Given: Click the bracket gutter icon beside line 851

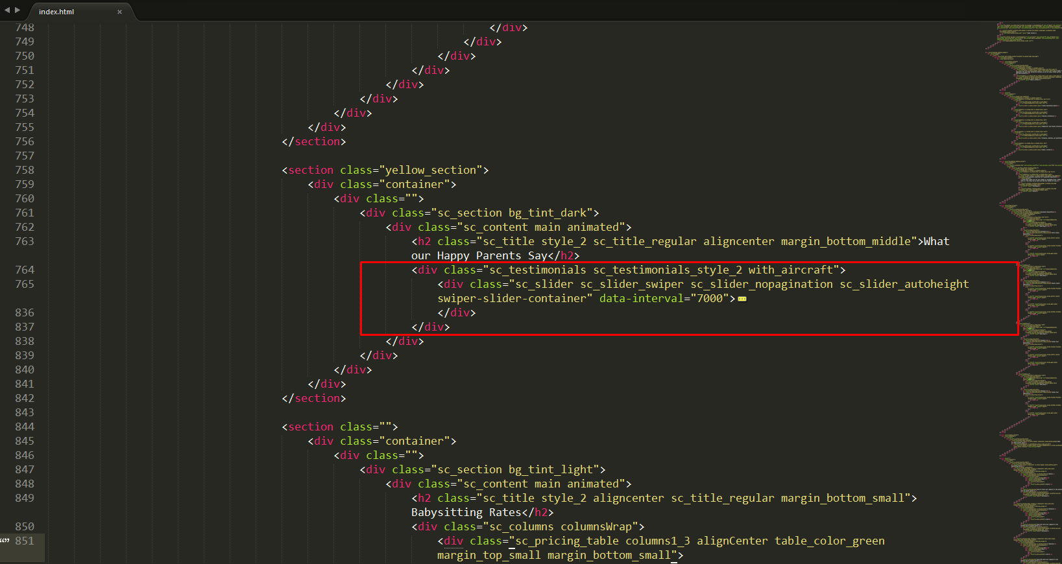Looking at the screenshot, I should click(x=5, y=541).
